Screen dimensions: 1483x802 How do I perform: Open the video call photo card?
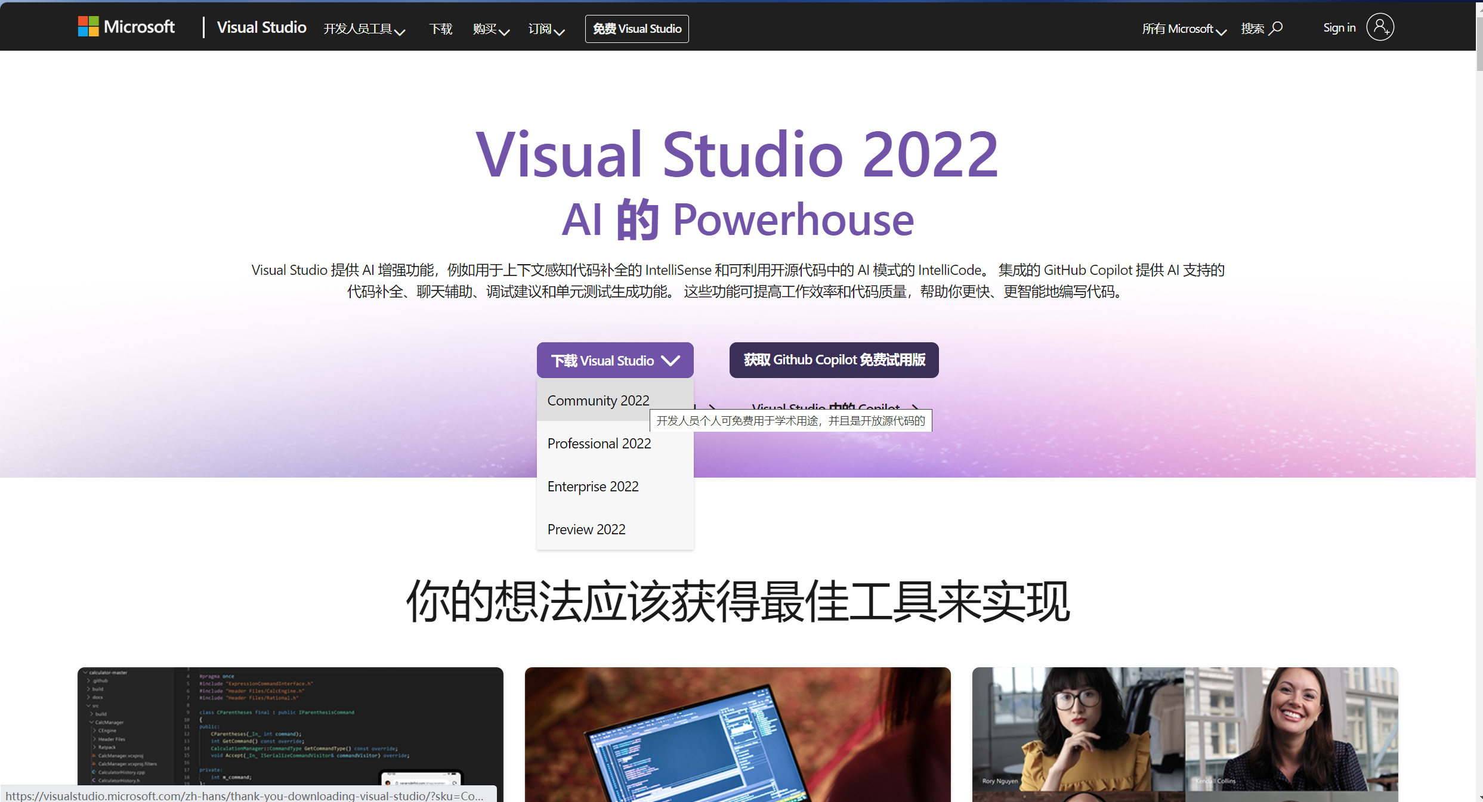pyautogui.click(x=1185, y=734)
